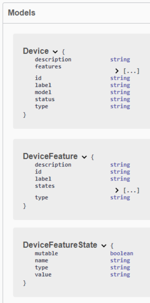Viewport: 150px width, 303px height.
Task: Click the status property in Device
Action: coord(45,99)
